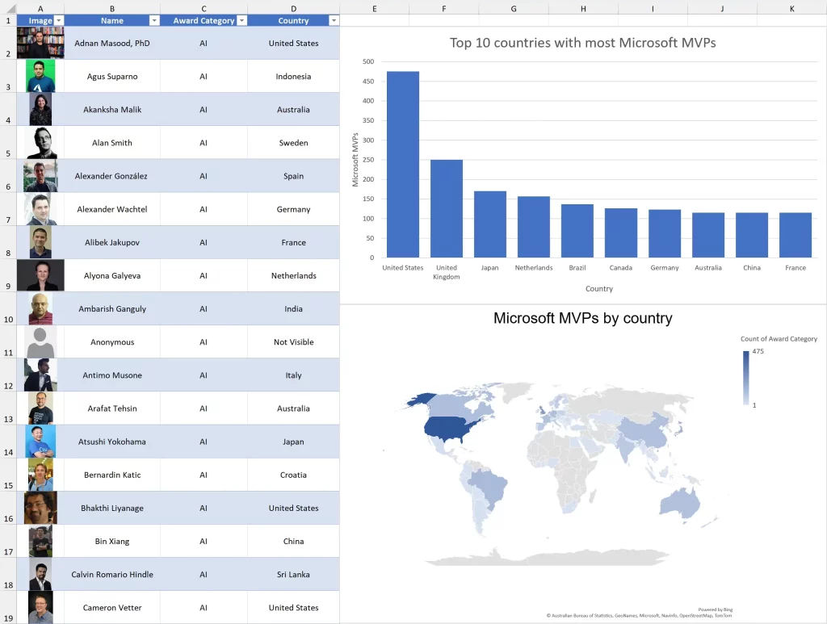Click the Bernardin Katic name cell

tap(112, 475)
